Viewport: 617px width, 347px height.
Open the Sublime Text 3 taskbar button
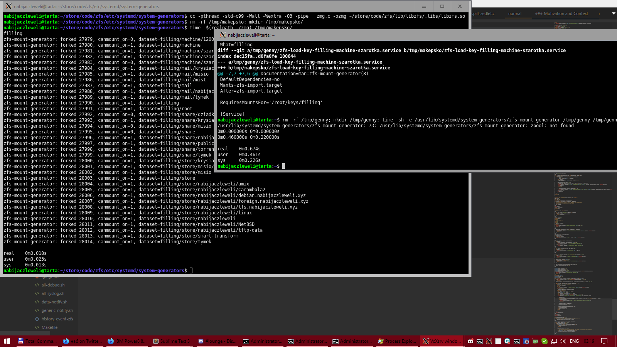[x=172, y=341]
